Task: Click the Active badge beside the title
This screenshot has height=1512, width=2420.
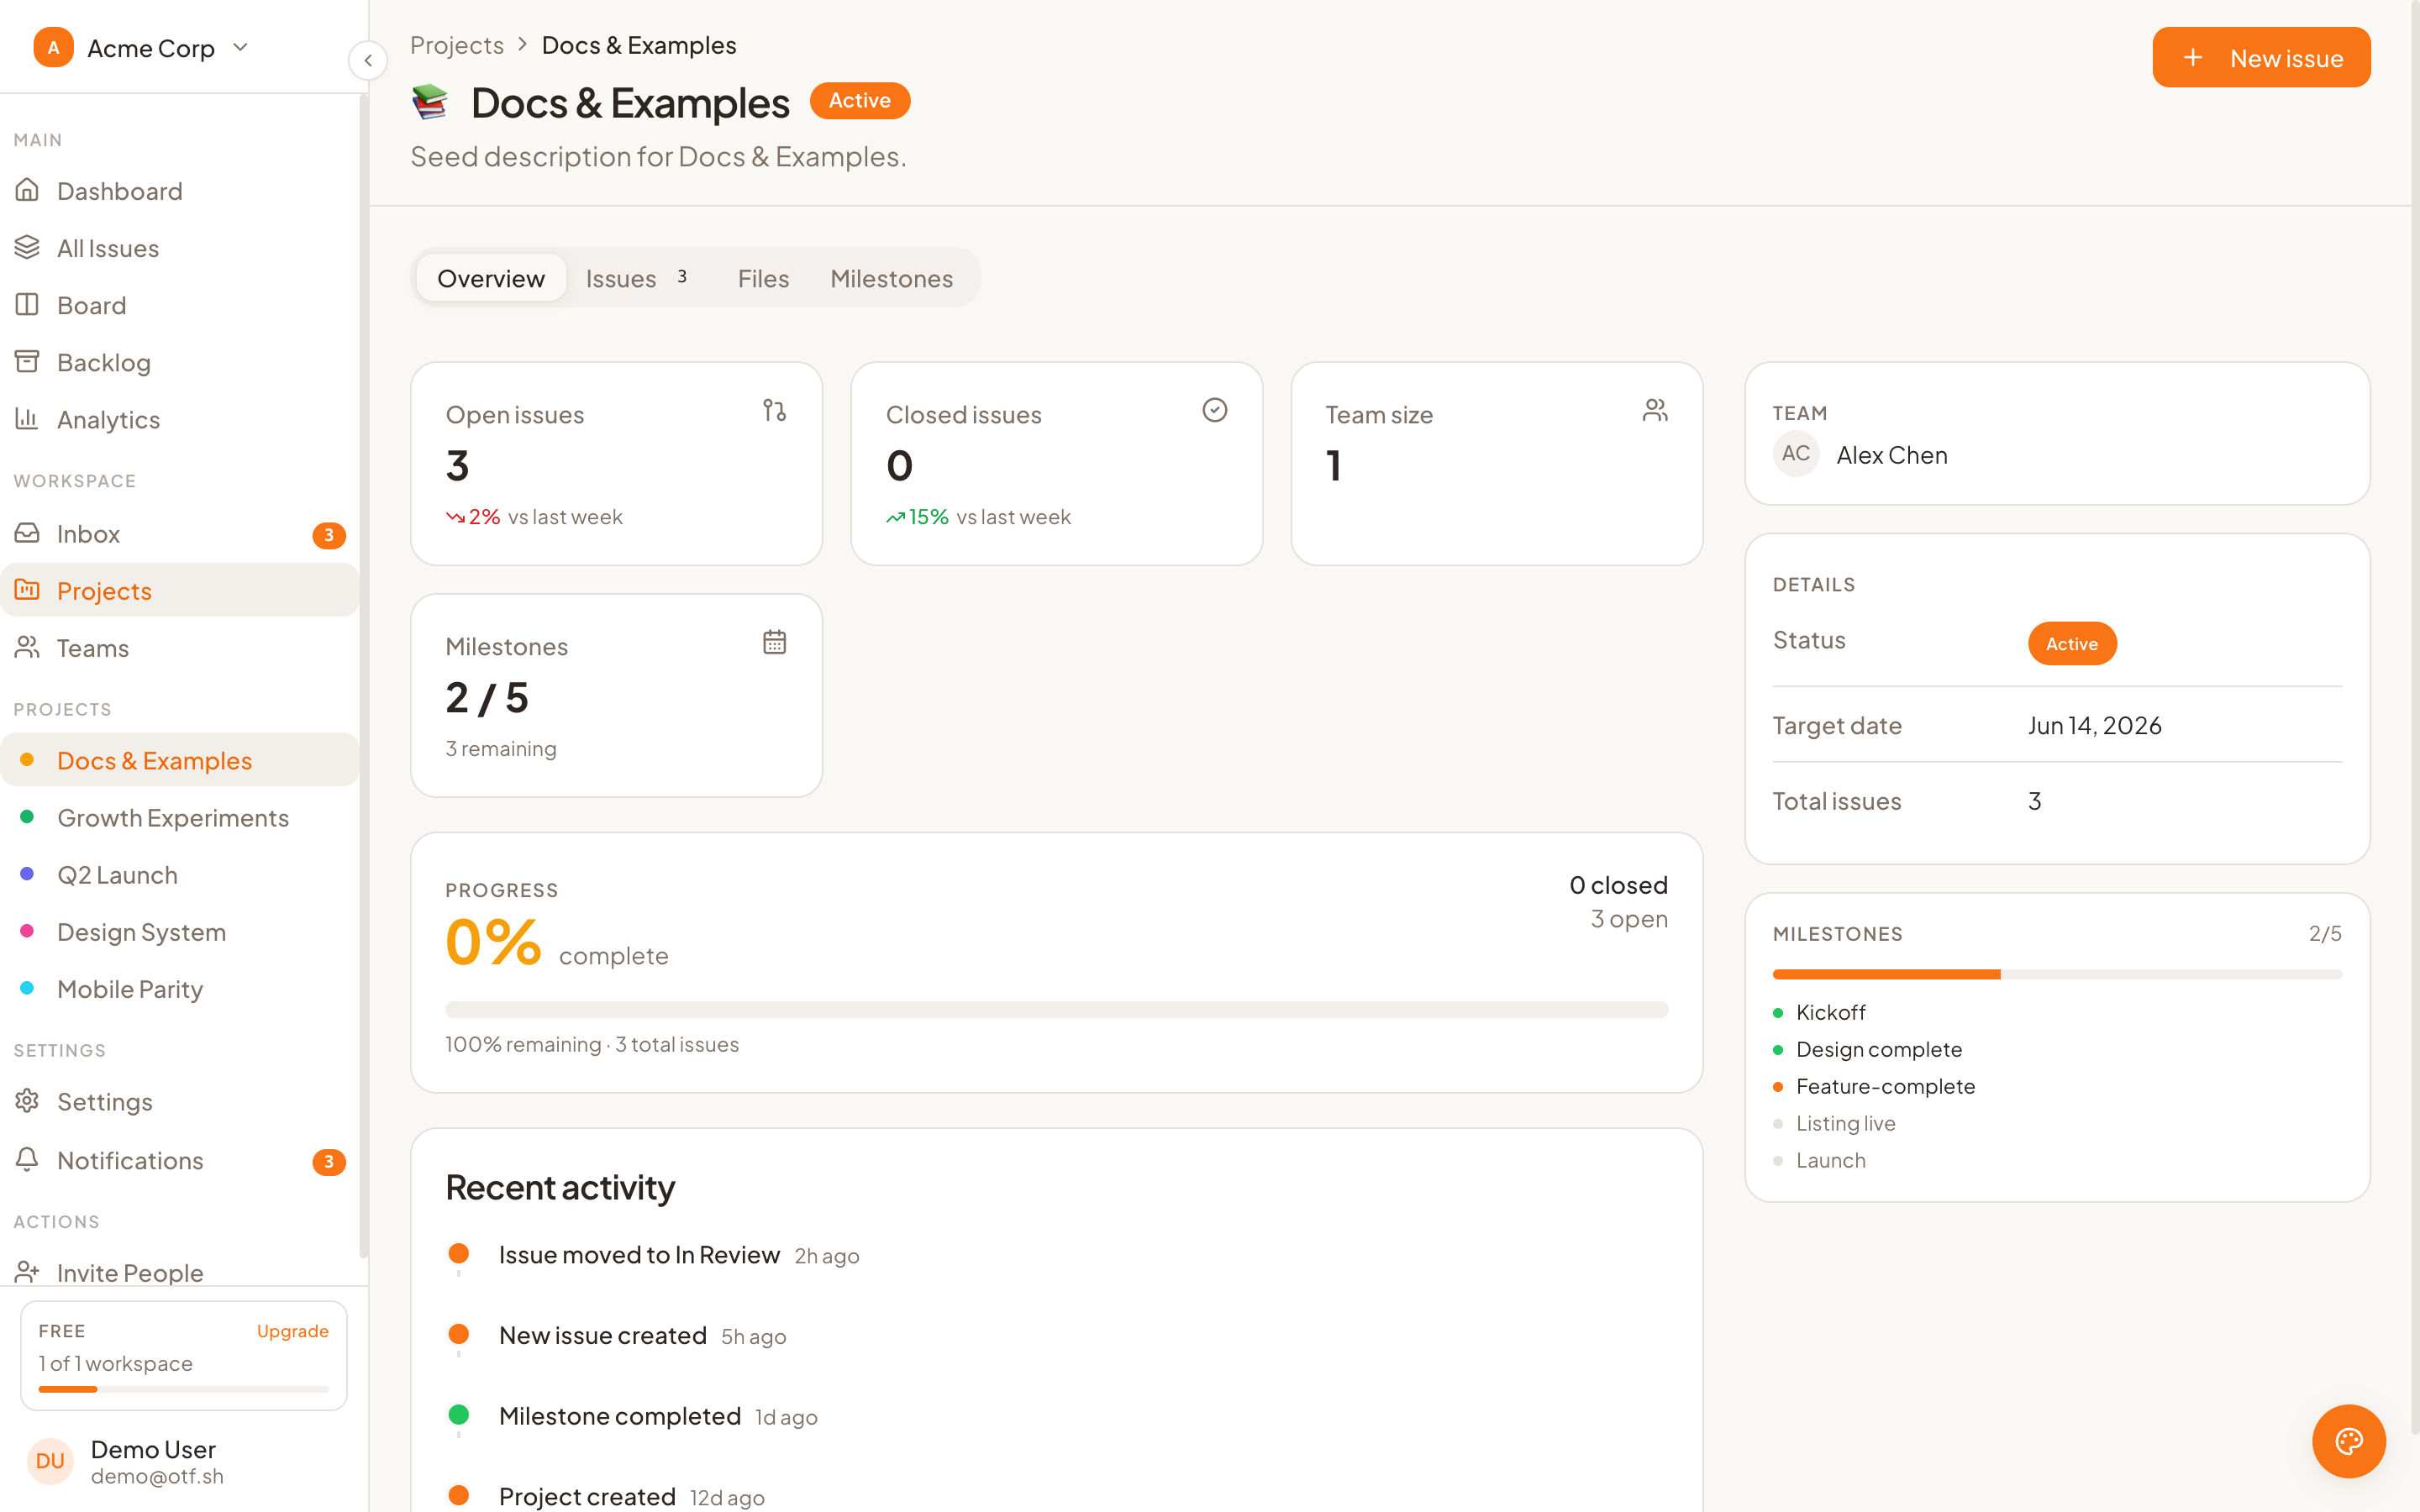Action: point(860,100)
